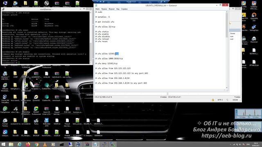
Task: Open the PuTTY window system menu icon
Action: tap(3, 9)
